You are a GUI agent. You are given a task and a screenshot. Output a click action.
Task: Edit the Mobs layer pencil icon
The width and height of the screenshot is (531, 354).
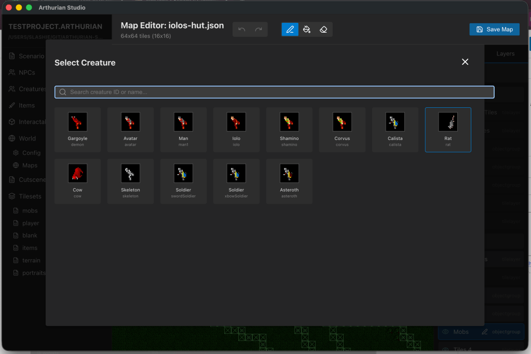[485, 332]
